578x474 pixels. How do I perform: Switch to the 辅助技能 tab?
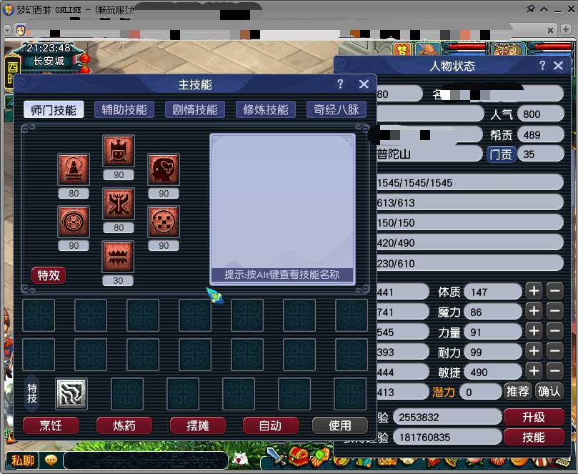coord(124,109)
